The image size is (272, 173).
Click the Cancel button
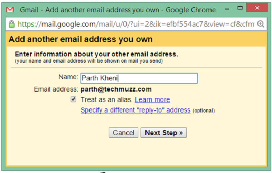click(x=123, y=133)
